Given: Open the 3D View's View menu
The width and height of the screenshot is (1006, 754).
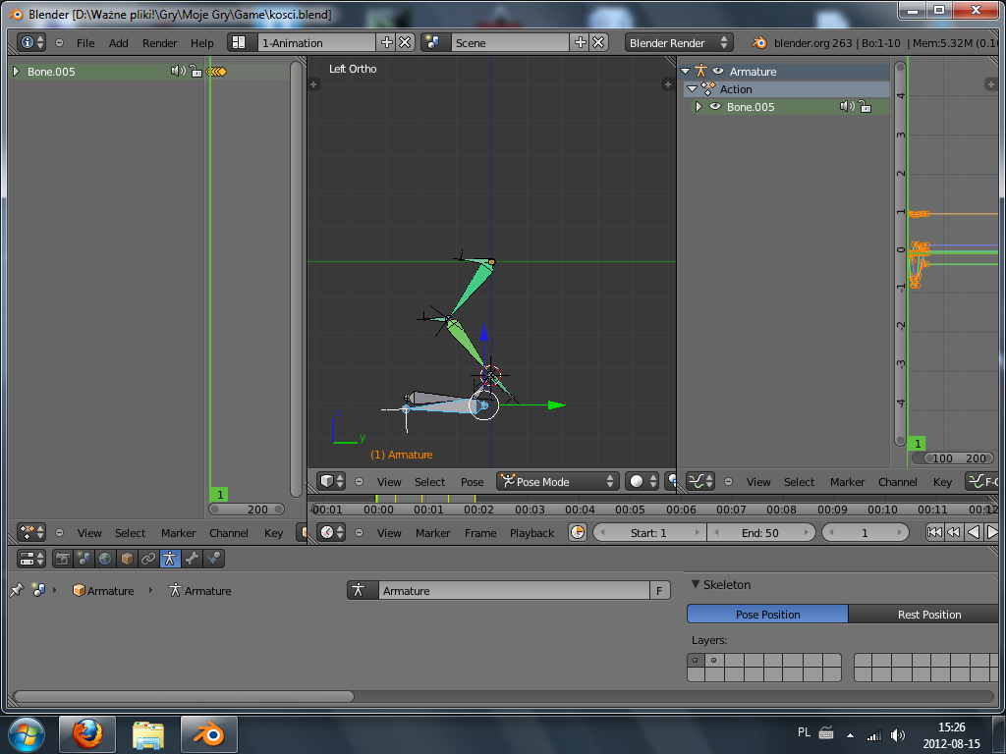Looking at the screenshot, I should point(389,482).
